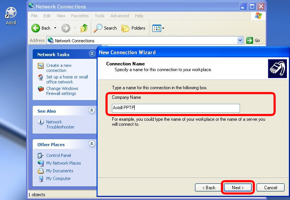Click the Company Name text field
Image resolution: width=290 pixels, height=200 pixels.
click(x=176, y=108)
